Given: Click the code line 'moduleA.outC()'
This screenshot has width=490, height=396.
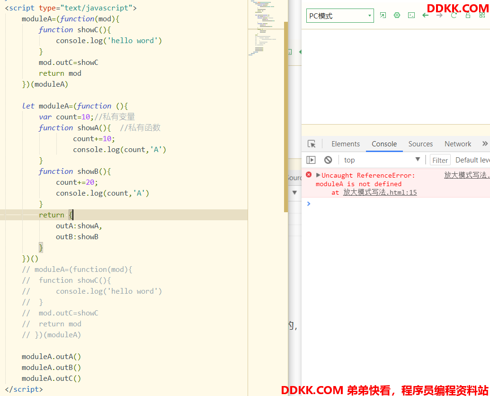Looking at the screenshot, I should (51, 378).
